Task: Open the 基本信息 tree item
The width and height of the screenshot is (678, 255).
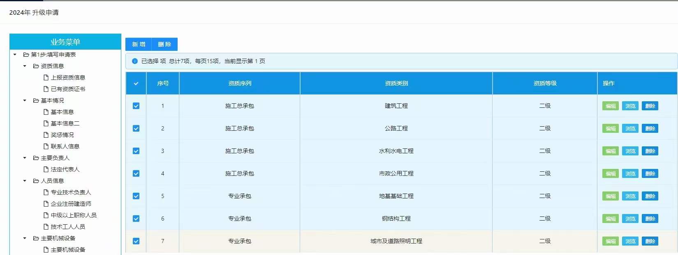Action: [x=58, y=112]
